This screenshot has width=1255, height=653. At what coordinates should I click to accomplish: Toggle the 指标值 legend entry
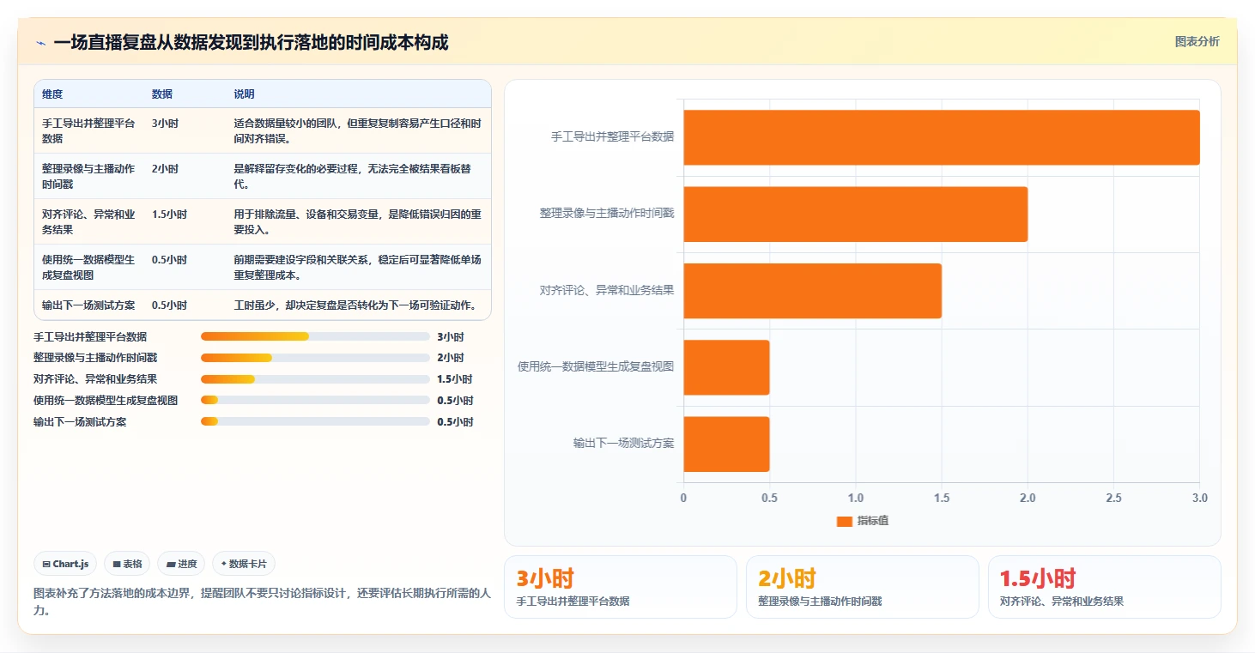click(863, 521)
